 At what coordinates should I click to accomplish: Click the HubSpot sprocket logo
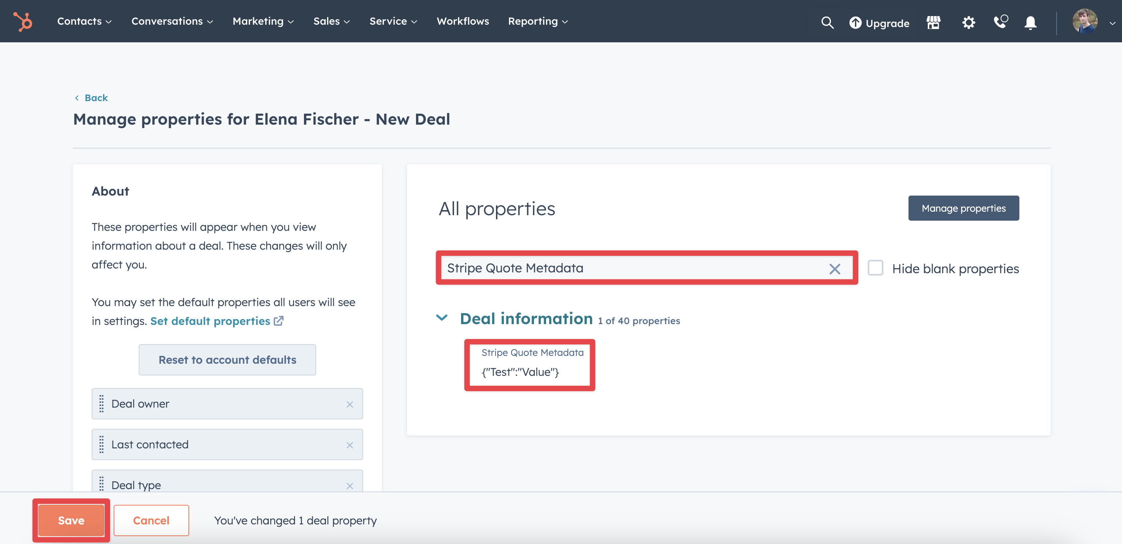[x=23, y=21]
